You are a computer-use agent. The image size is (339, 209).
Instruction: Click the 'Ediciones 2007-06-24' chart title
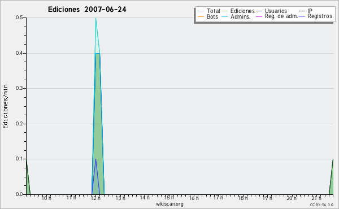(x=87, y=10)
